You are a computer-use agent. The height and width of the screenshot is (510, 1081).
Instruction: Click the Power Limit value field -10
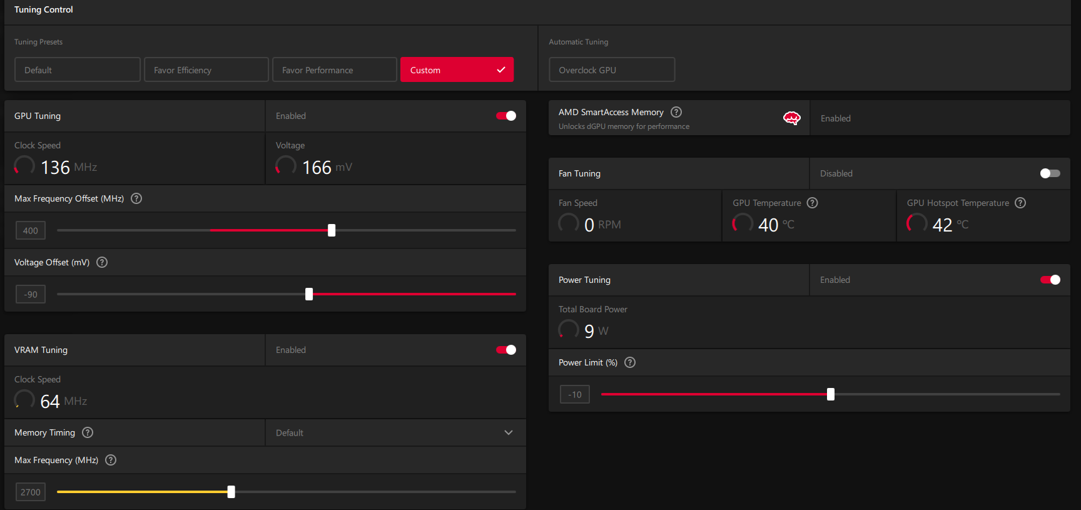[575, 394]
